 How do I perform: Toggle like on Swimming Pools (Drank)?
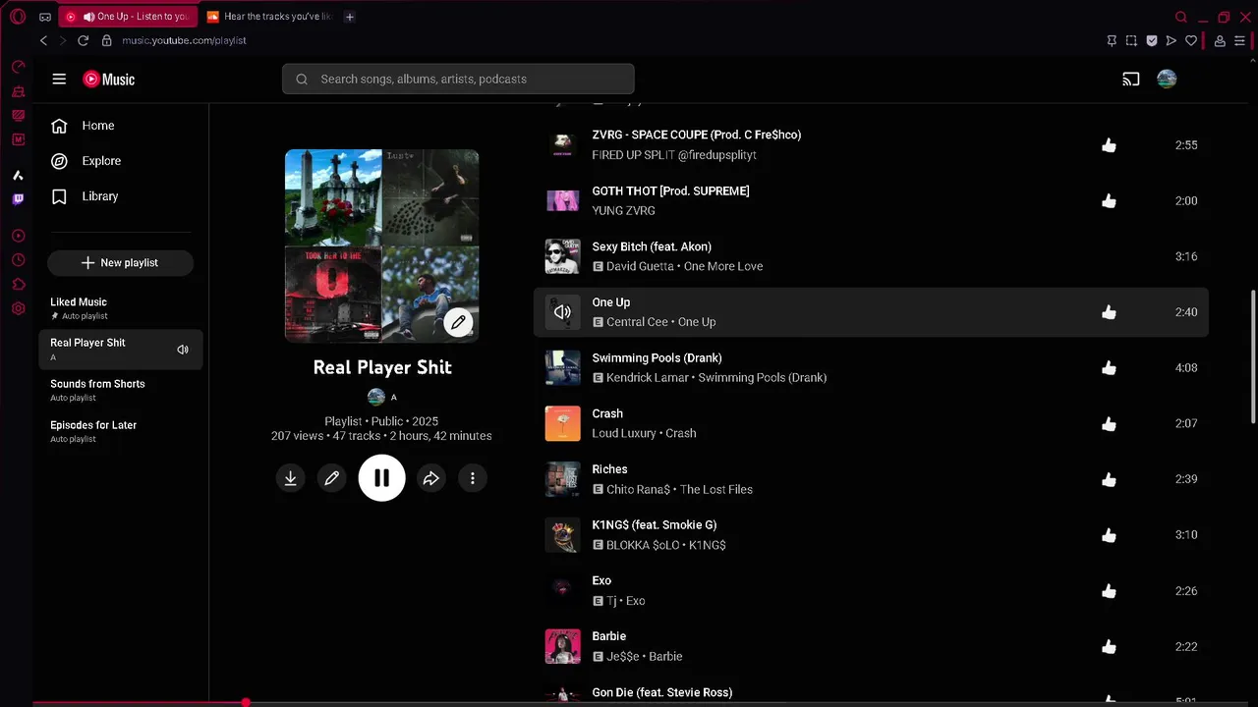point(1109,367)
